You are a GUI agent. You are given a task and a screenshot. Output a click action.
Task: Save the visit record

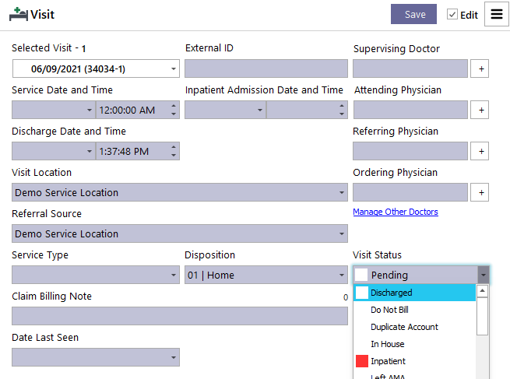click(x=413, y=14)
